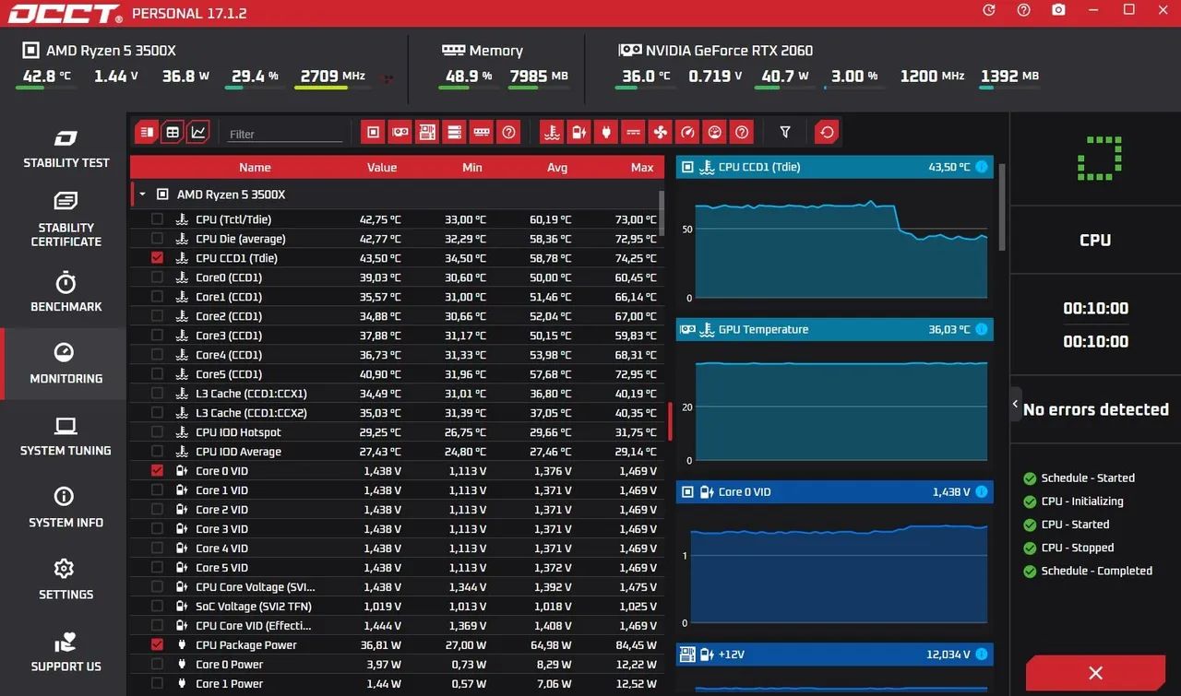The width and height of the screenshot is (1181, 696).
Task: Open info for CPU CCD1 (Tdie) graph
Action: pos(982,167)
